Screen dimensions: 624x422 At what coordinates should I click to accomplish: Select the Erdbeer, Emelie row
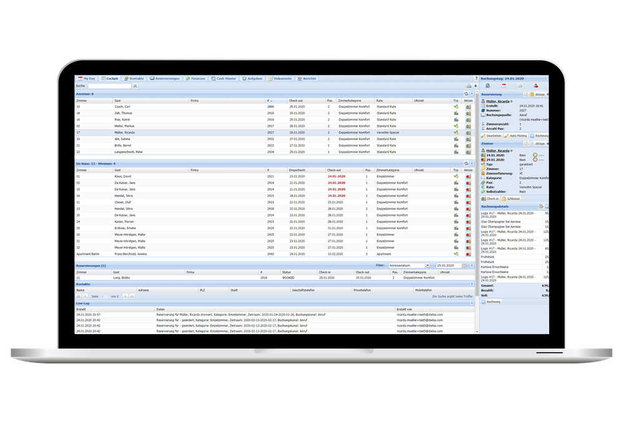(x=275, y=228)
